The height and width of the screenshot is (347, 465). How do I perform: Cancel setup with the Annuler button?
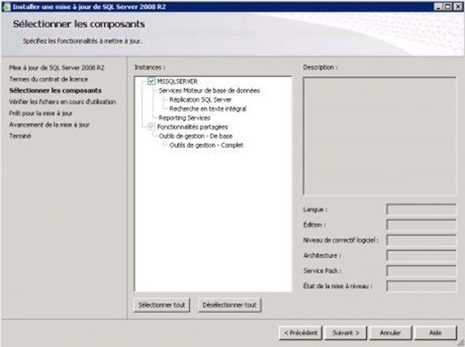(x=391, y=332)
